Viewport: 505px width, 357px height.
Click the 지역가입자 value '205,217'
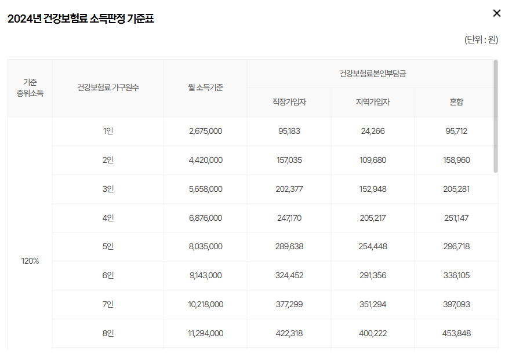[373, 218]
